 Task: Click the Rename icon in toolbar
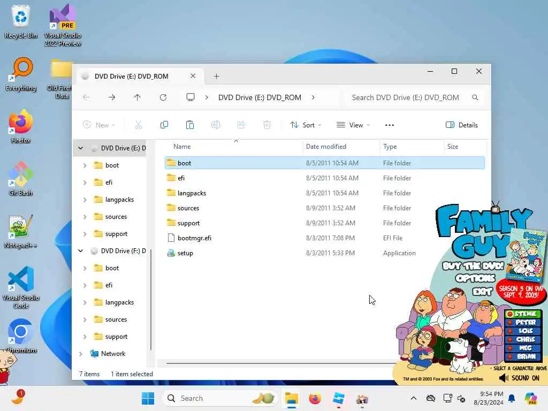216,125
